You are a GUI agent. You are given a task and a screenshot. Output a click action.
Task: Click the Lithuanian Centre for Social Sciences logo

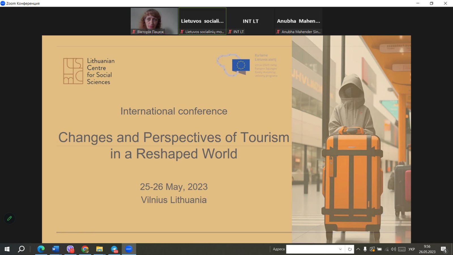(x=89, y=71)
